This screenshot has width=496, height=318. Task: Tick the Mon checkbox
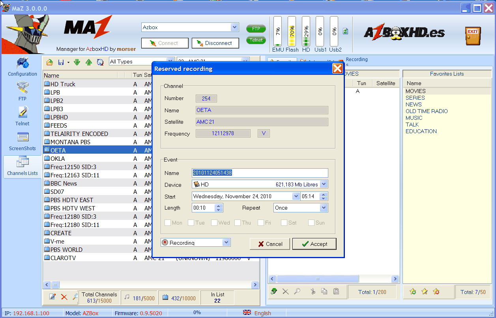pos(168,223)
